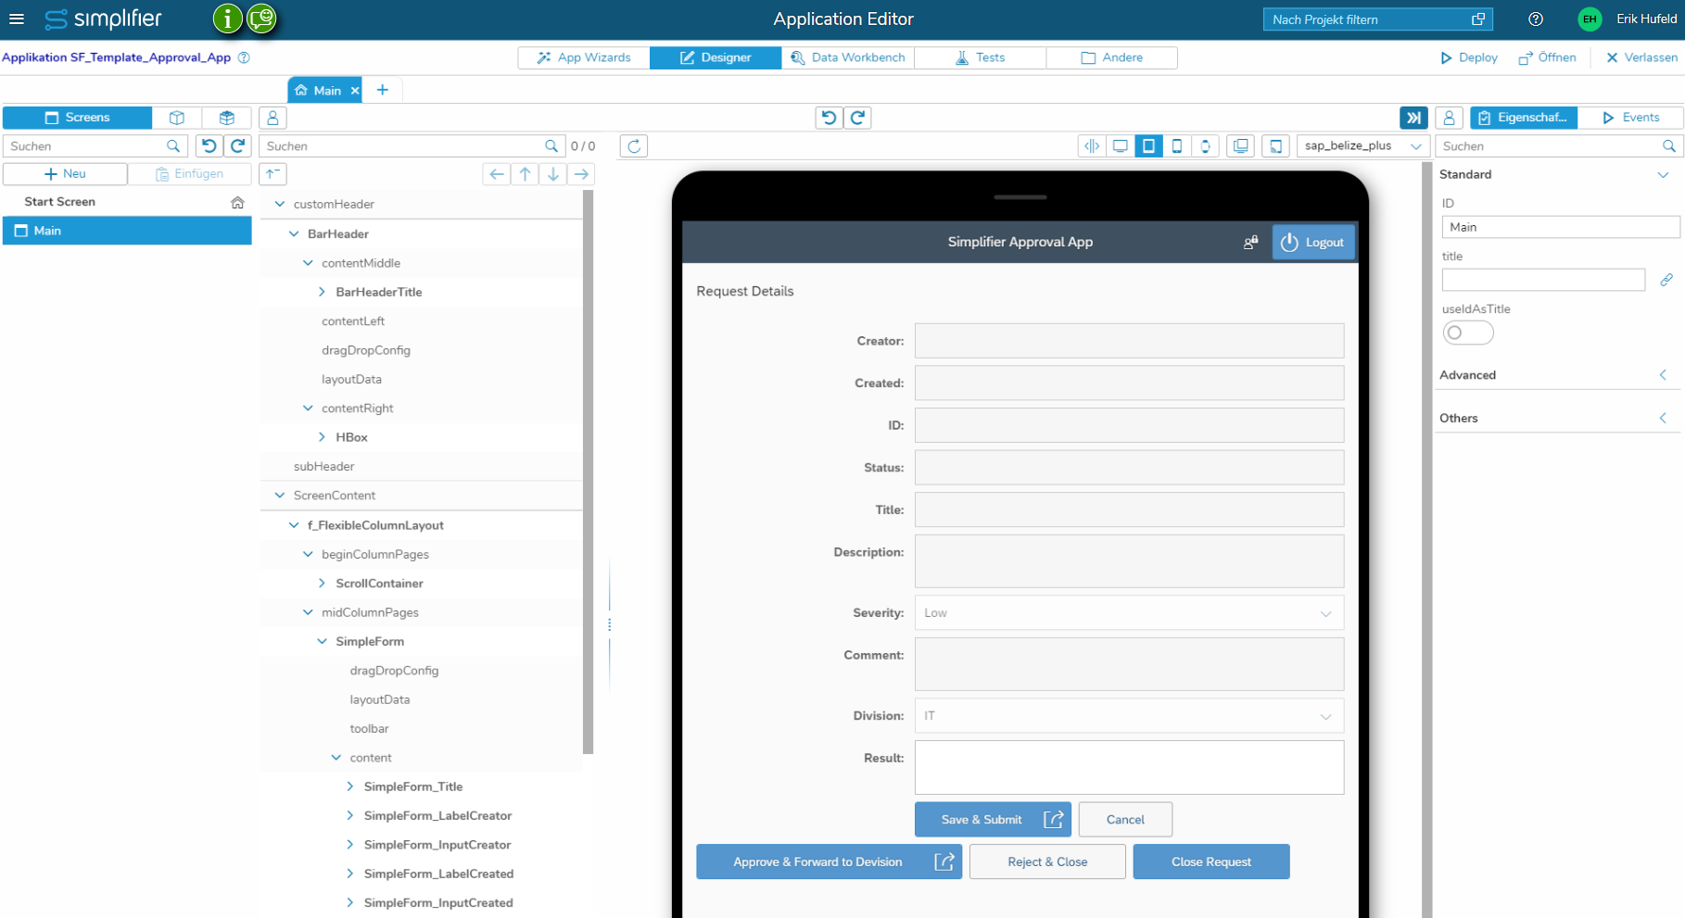1685x918 pixels.
Task: Select the desktop preview mode
Action: [1121, 145]
